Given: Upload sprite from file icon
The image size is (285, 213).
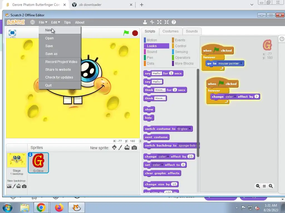Looking at the screenshot, I should (127, 148).
